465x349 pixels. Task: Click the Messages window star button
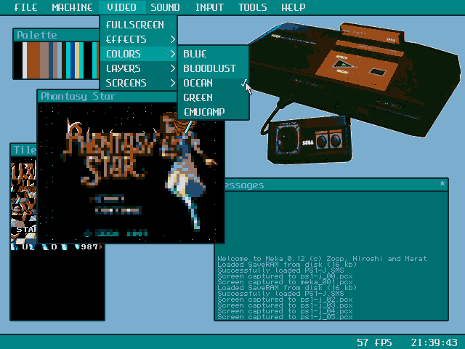[442, 184]
